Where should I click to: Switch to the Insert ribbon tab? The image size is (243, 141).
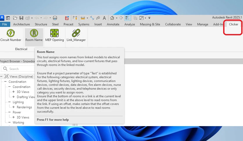[98, 24]
